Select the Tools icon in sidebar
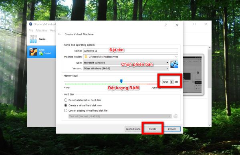This screenshot has width=240, height=155. click(33, 39)
